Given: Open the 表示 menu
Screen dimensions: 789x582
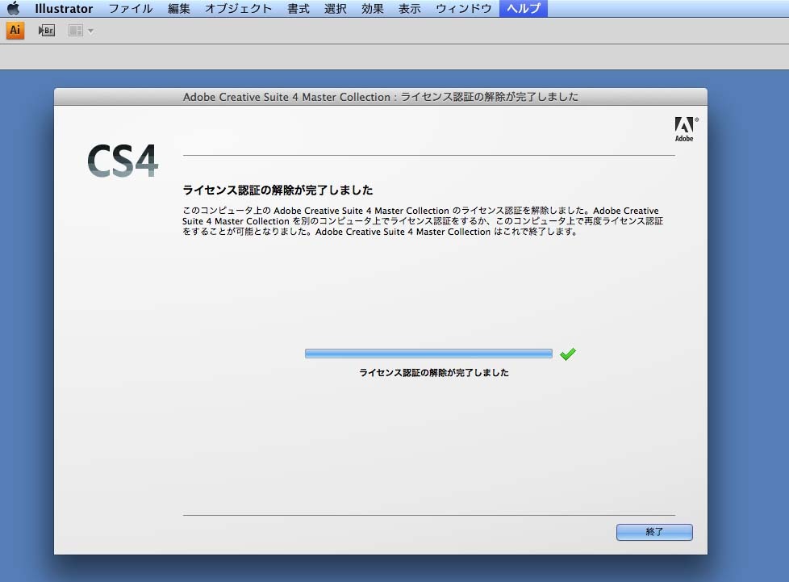Looking at the screenshot, I should (410, 9).
